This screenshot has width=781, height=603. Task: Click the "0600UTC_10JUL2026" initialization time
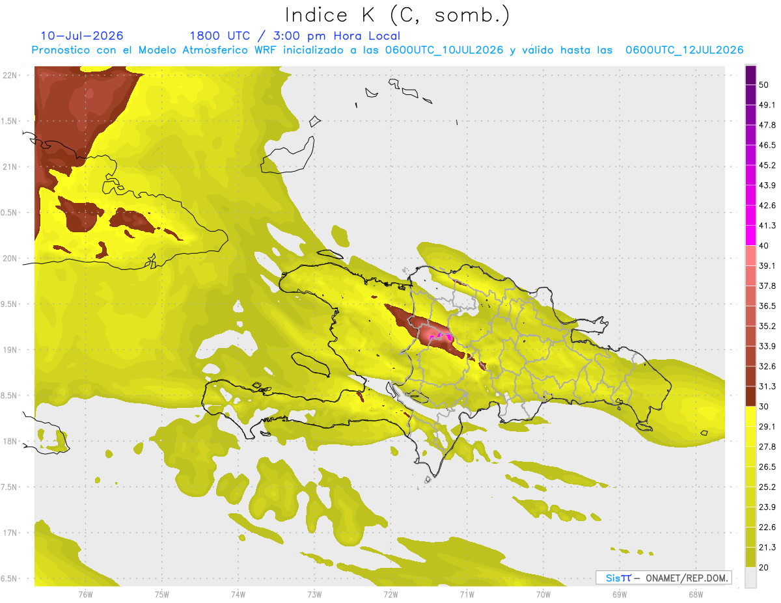coord(445,50)
